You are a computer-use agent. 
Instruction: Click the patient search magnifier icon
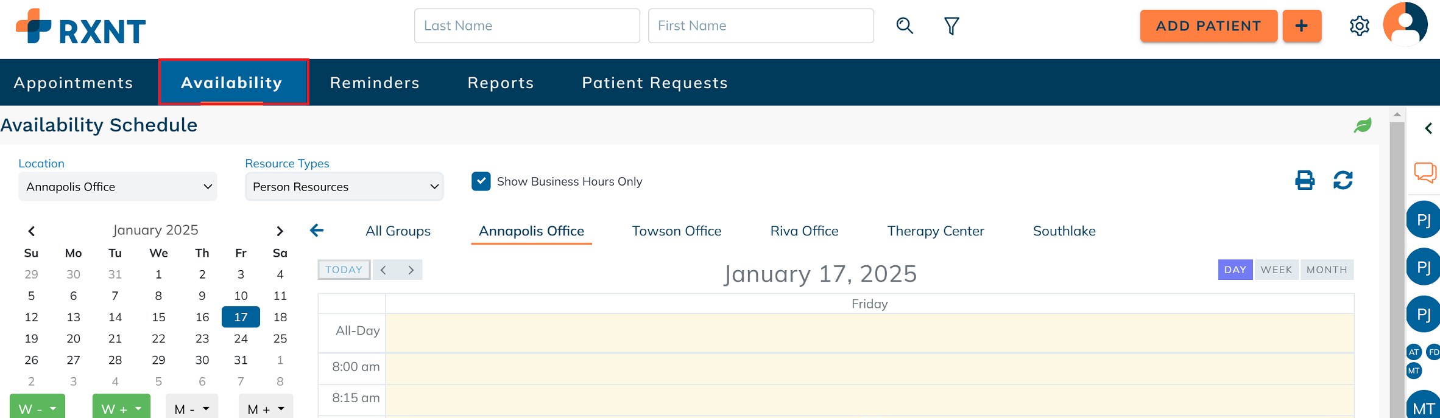[x=905, y=26]
